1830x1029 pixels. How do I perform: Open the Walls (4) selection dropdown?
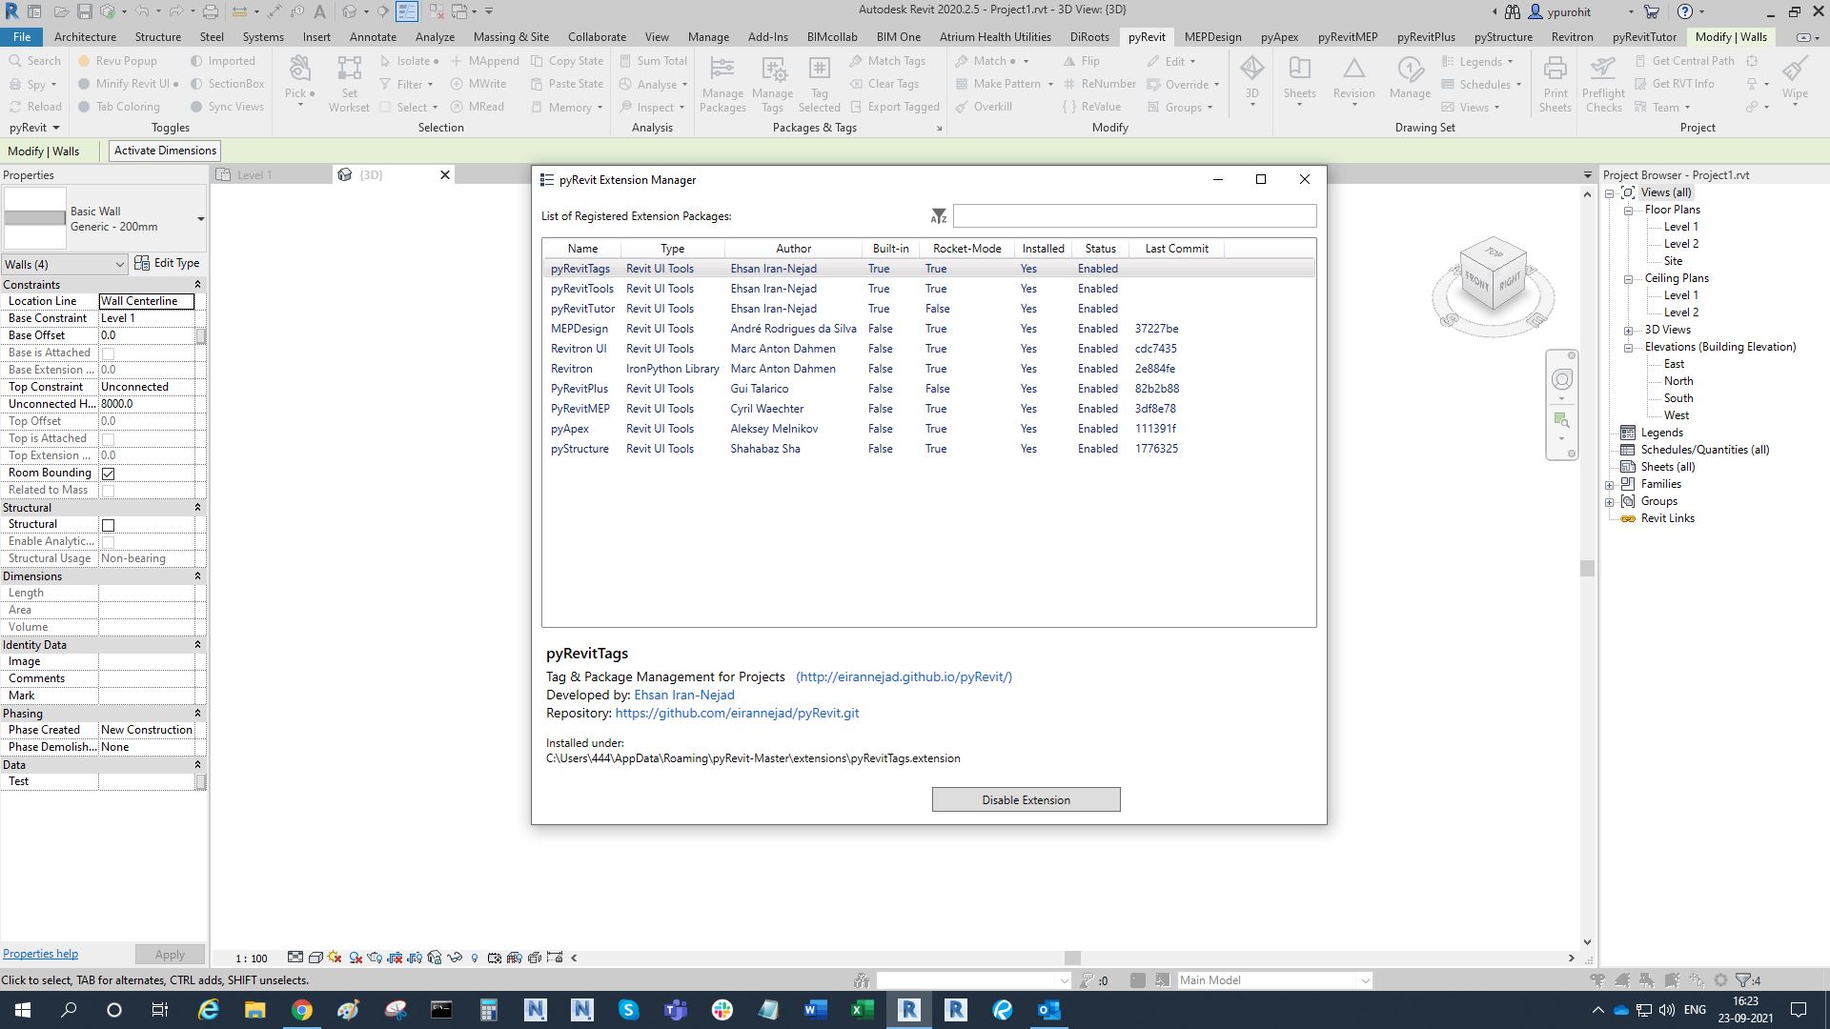point(120,264)
